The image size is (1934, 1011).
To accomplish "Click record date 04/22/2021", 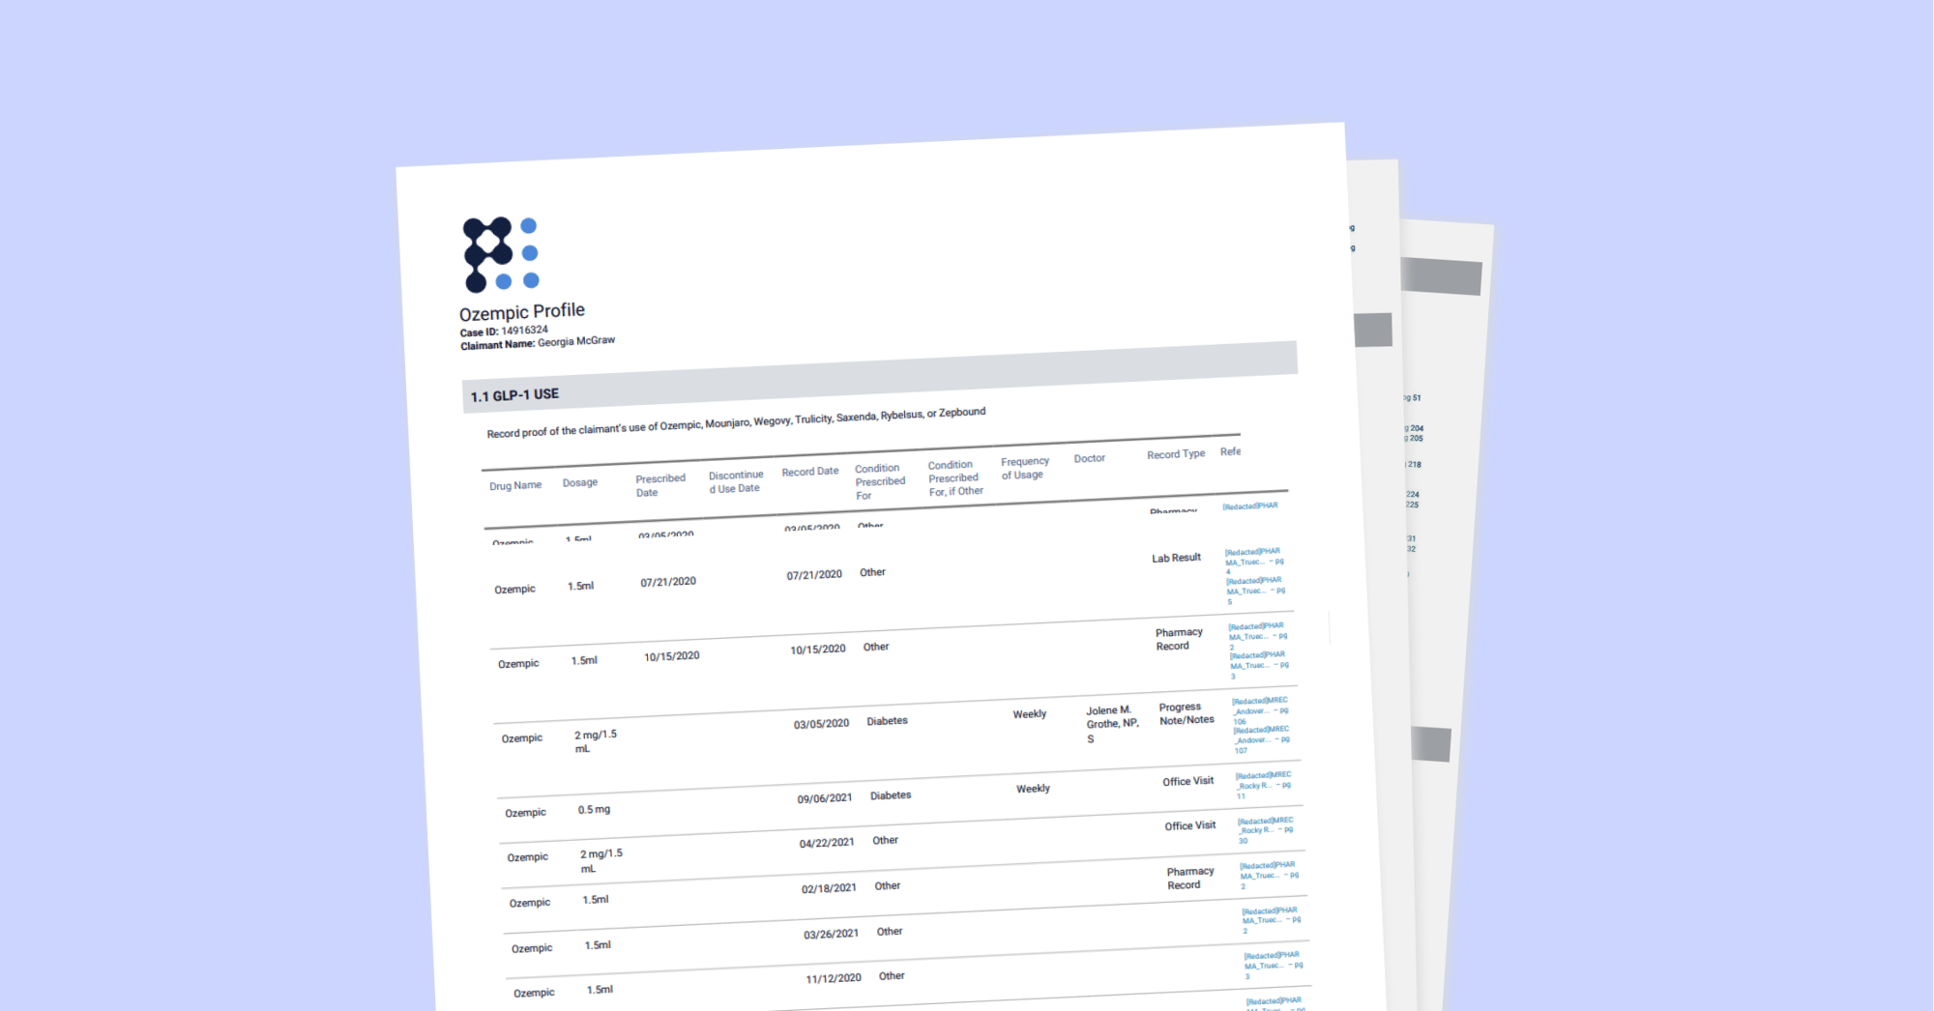I will (x=827, y=843).
